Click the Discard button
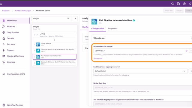192x108 pixels. (179, 10)
